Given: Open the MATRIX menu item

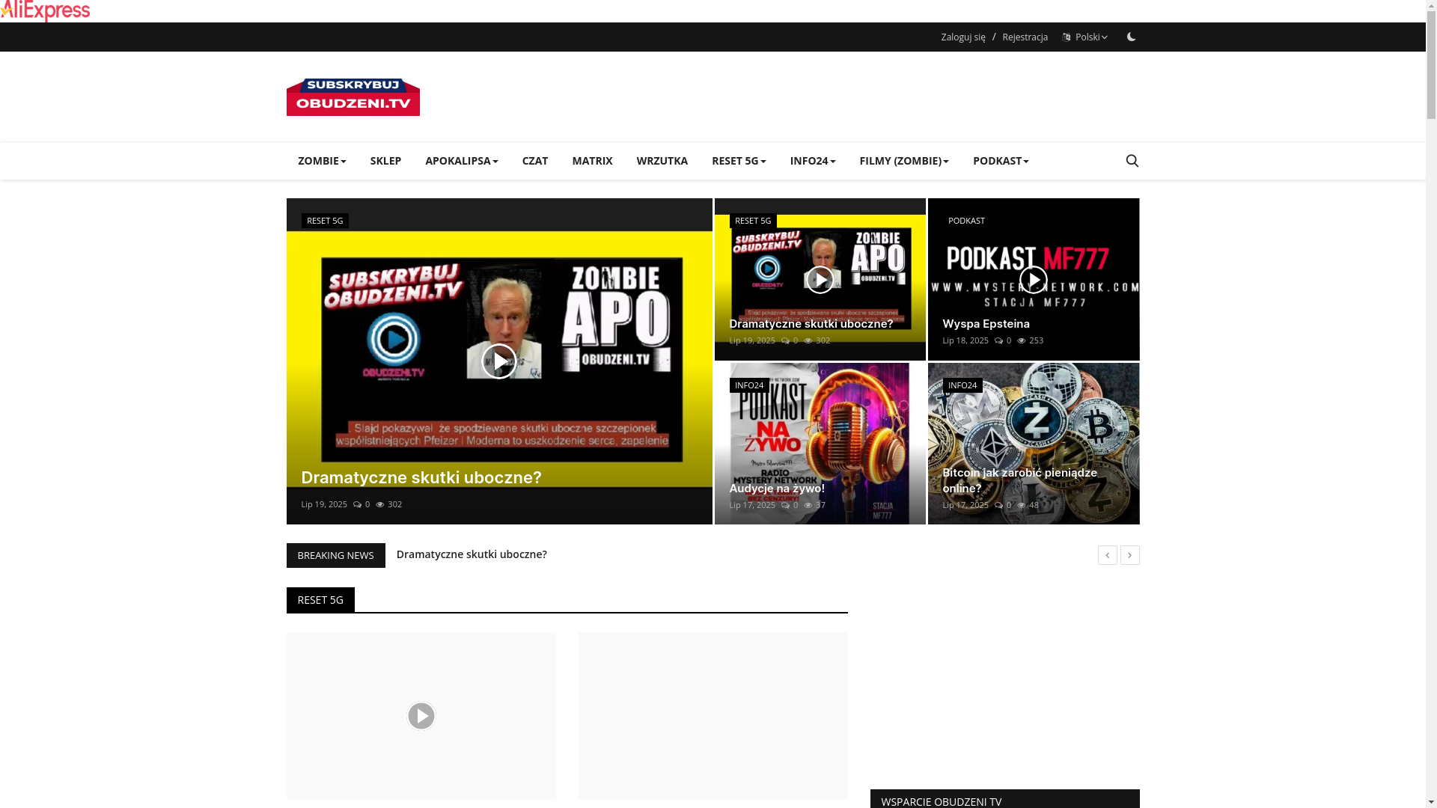Looking at the screenshot, I should (592, 161).
